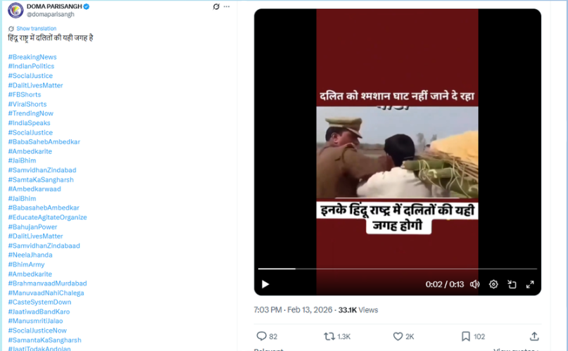
Task: Open the #BhimArmy hashtag
Action: click(26, 264)
